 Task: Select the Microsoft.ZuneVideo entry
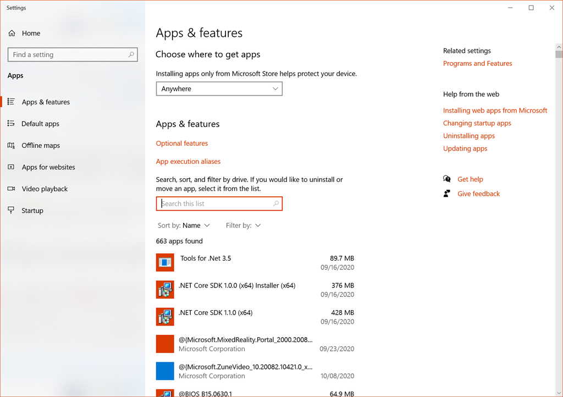click(x=255, y=371)
